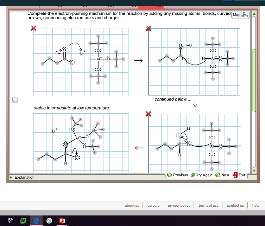Viewport: 265px width, 226px height.
Task: Click the green vertical scrollbar thumb
Action: [x=254, y=80]
